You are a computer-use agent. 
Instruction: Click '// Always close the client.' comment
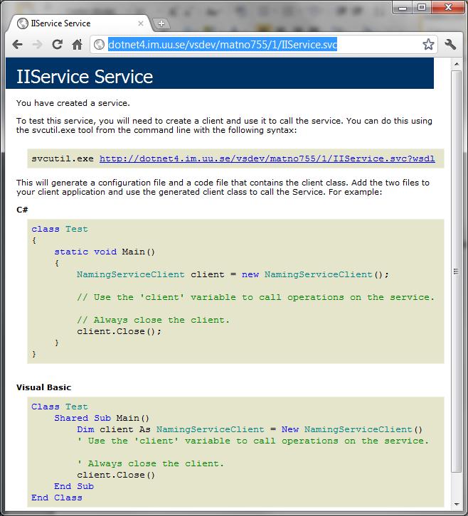pos(153,320)
